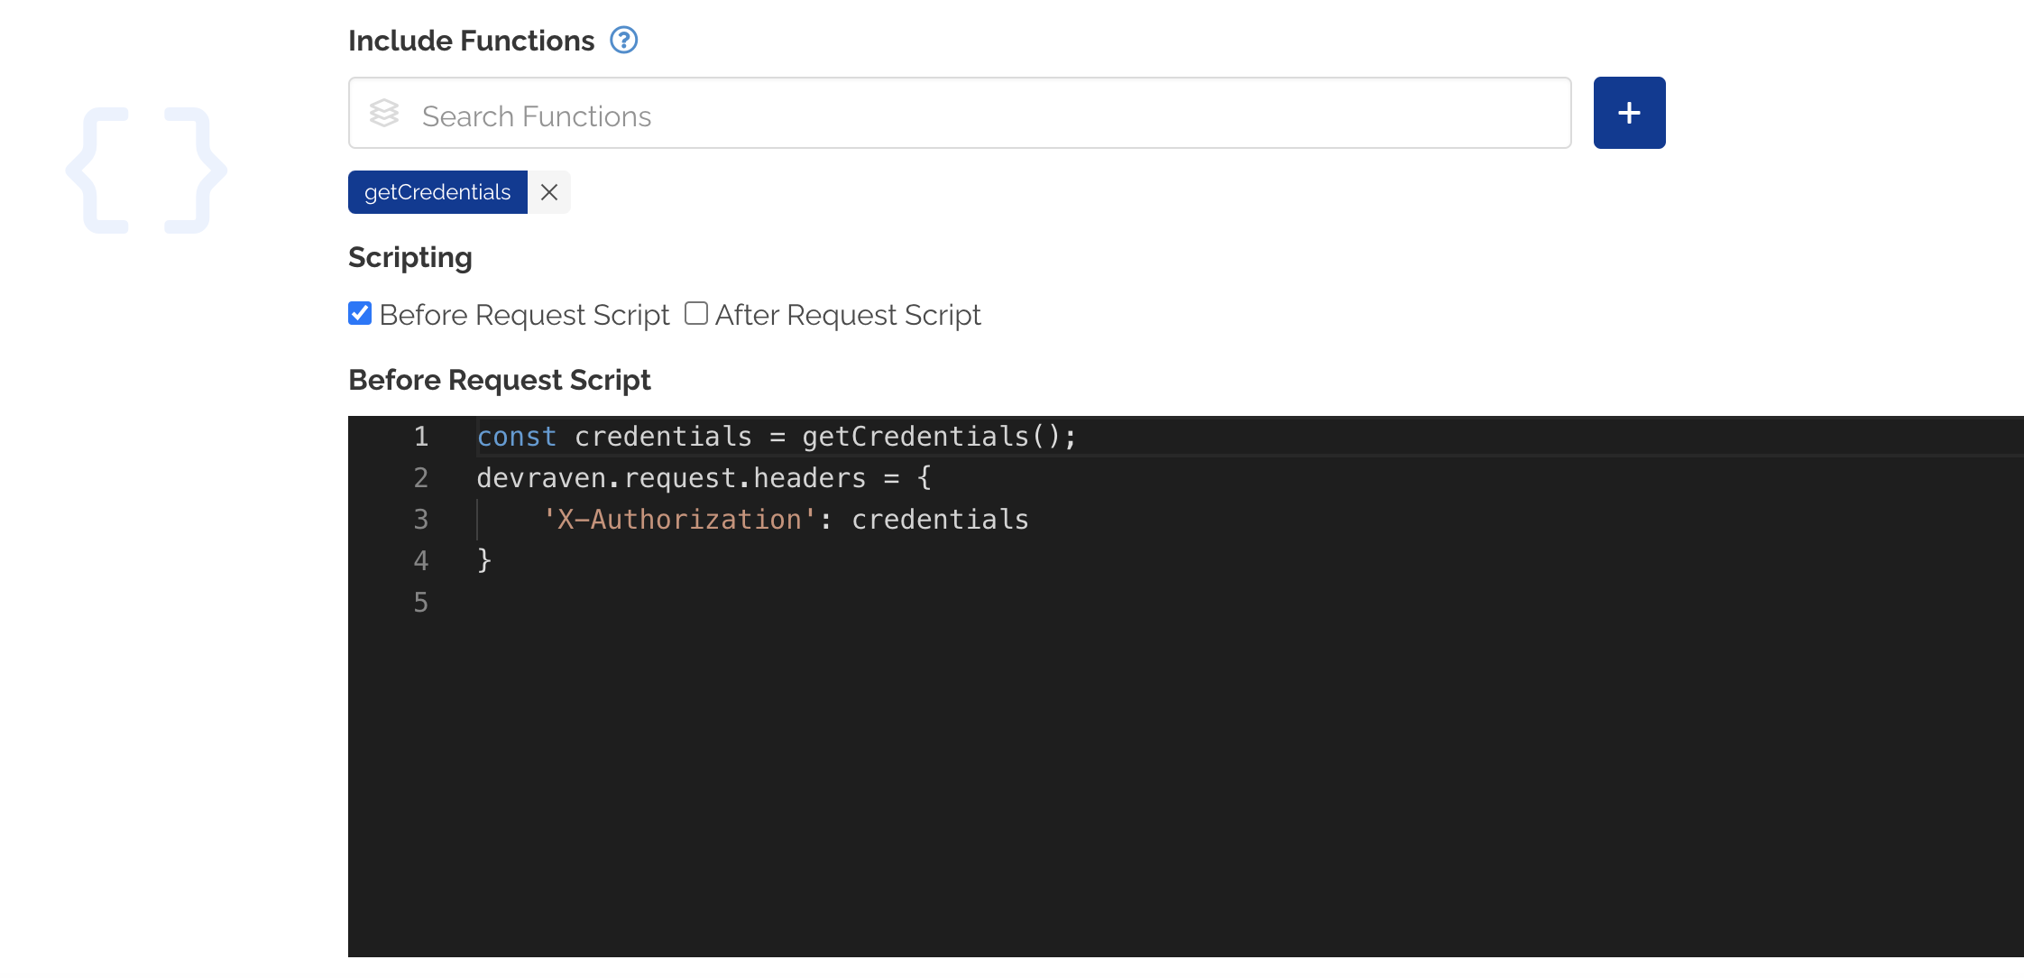
Task: Click the blue plus button to add function
Action: click(1629, 112)
